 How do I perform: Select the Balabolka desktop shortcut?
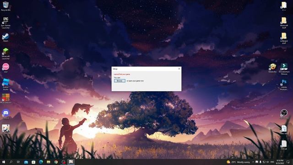(272, 68)
